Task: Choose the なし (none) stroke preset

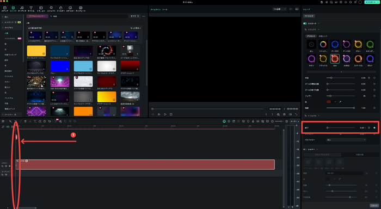Action: coord(311,45)
